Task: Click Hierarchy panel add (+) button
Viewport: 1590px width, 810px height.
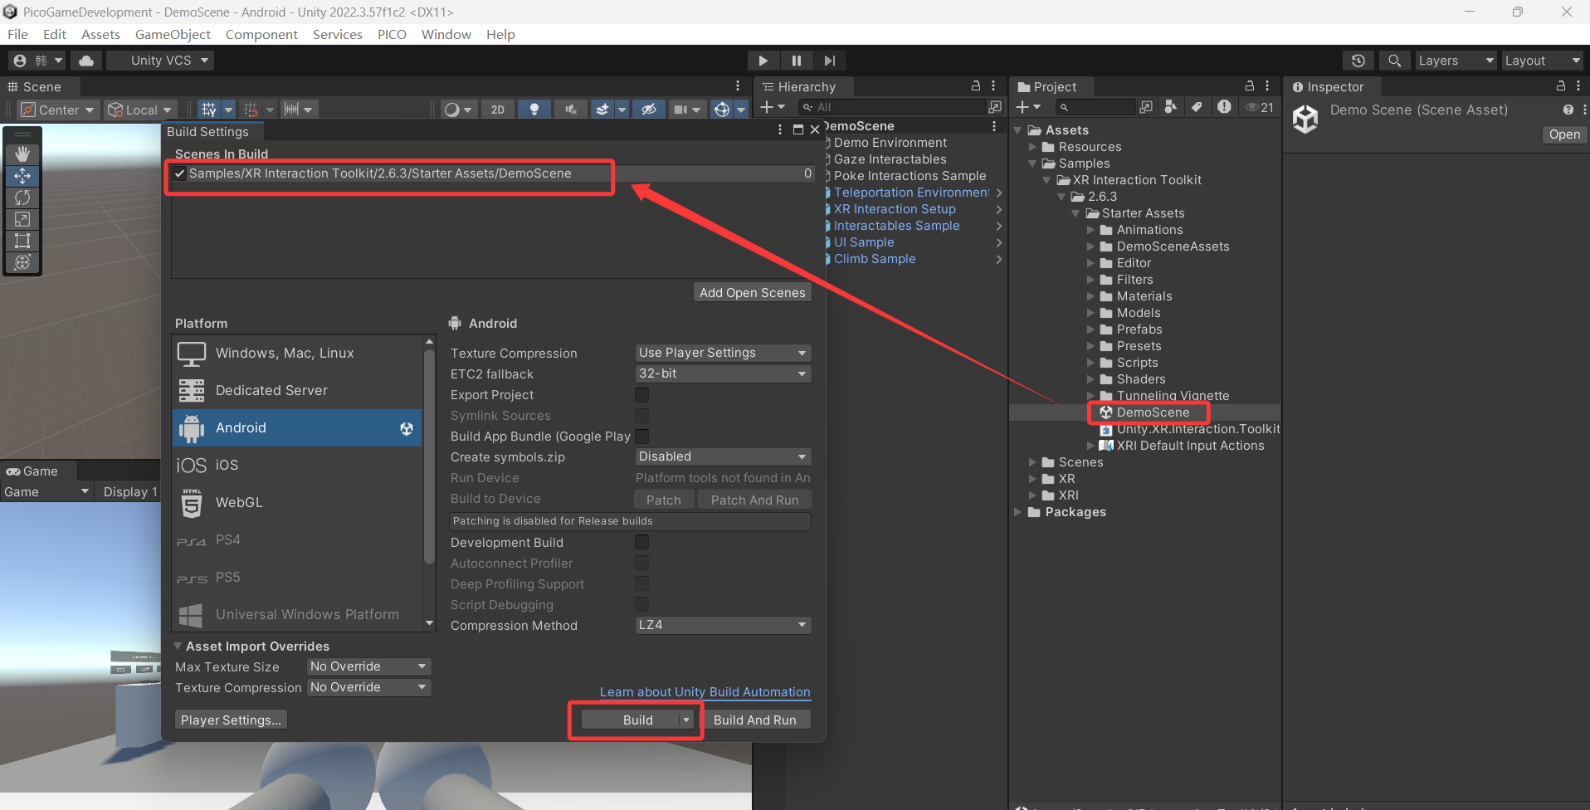Action: tap(773, 107)
